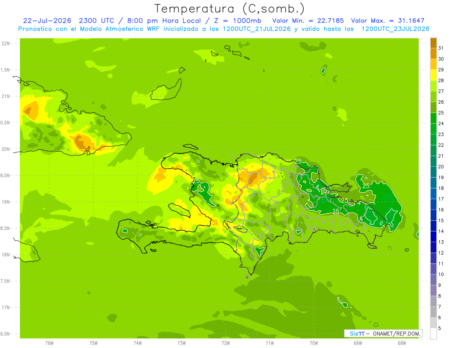Click the '5' label on the color scale

(x=439, y=328)
